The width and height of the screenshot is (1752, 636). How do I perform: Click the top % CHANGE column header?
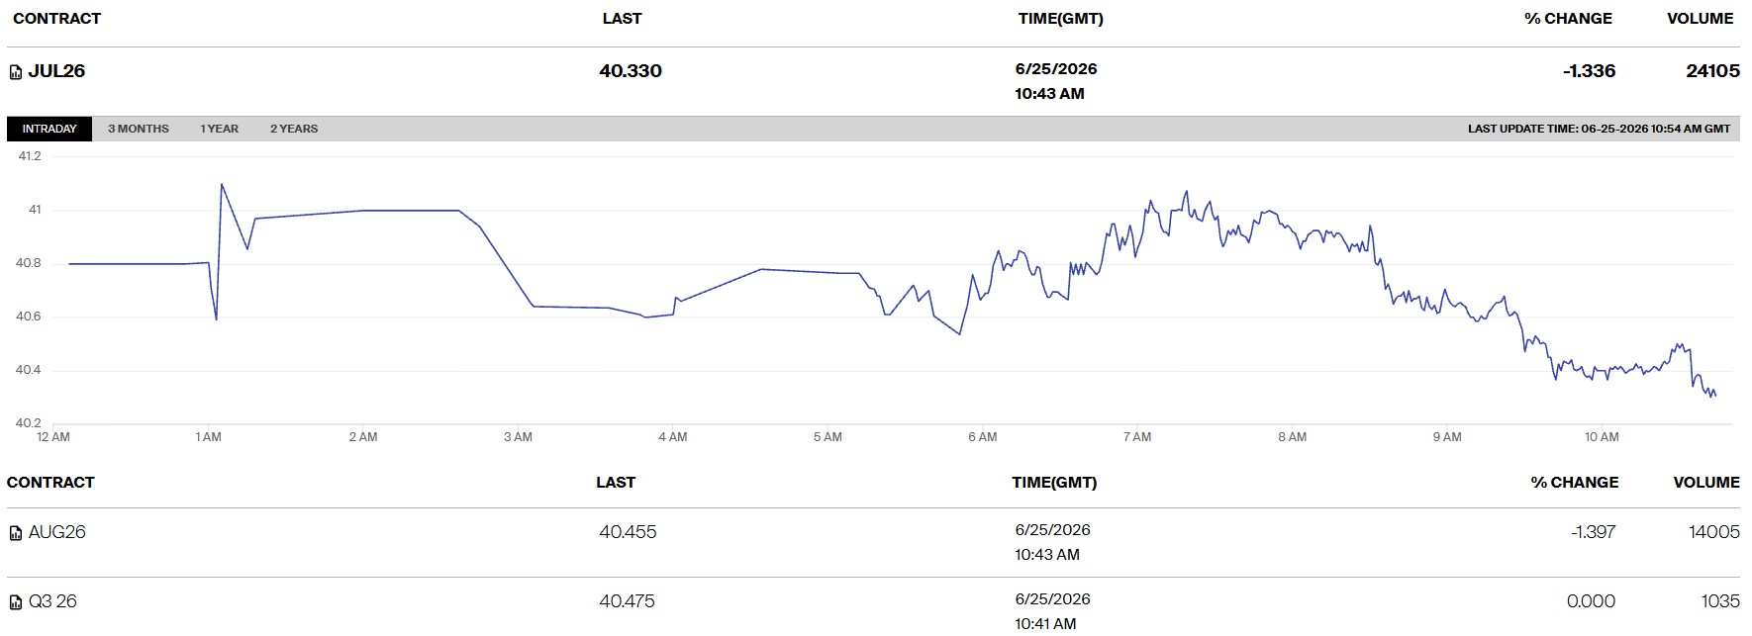[1568, 18]
